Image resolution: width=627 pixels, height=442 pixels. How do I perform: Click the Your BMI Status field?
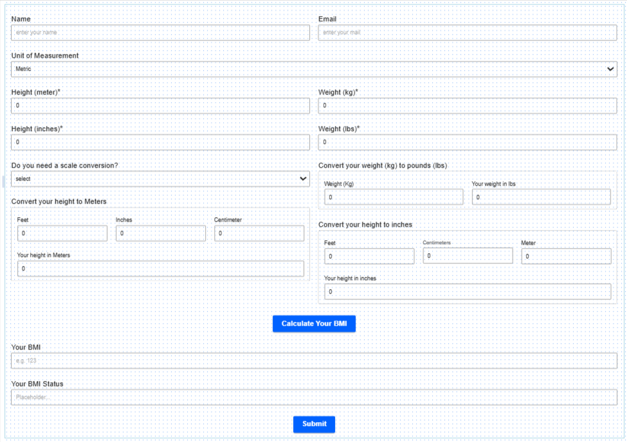point(314,398)
